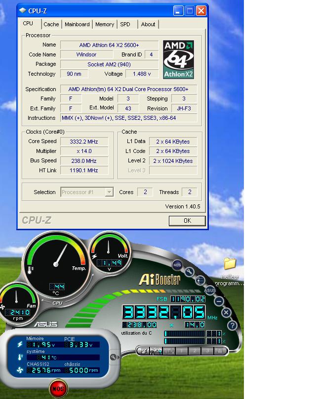Click the ASUS round logo button
The width and height of the screenshot is (316, 399).
[x=210, y=291]
